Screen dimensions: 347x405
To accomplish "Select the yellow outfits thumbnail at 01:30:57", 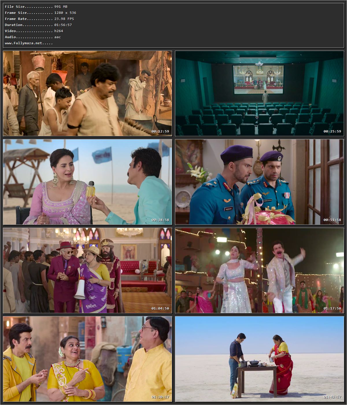I will pos(87,359).
